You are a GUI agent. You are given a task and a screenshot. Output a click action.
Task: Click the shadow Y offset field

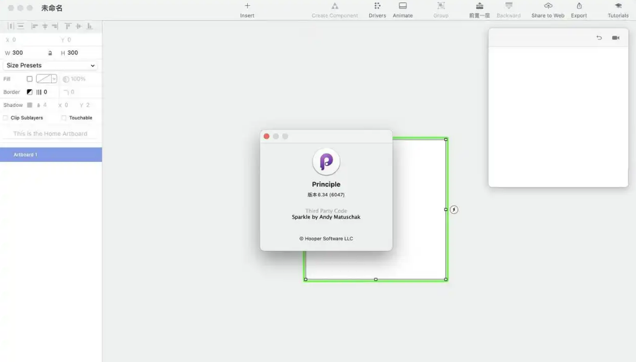tap(89, 105)
